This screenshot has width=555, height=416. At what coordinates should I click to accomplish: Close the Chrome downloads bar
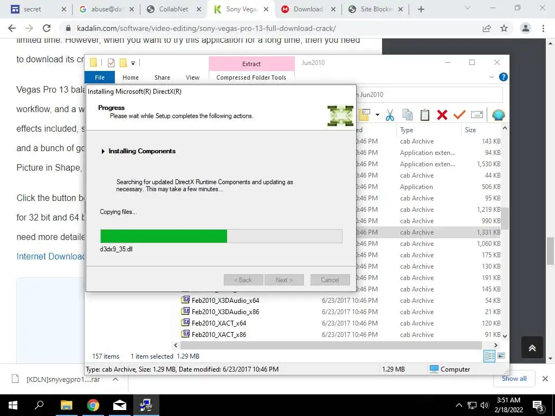point(545,379)
